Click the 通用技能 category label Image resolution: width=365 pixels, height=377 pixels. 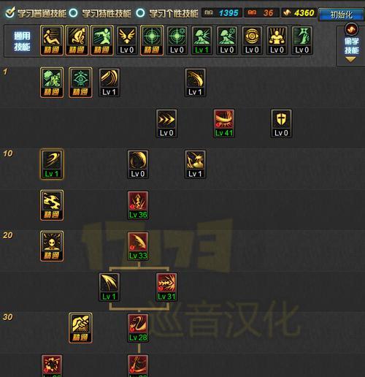[22, 41]
